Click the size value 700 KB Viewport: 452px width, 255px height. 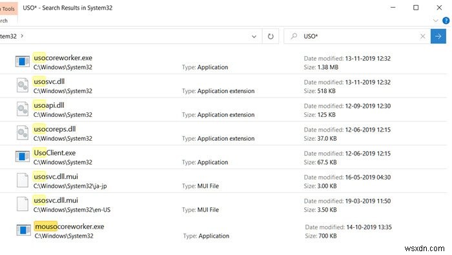[x=327, y=236]
